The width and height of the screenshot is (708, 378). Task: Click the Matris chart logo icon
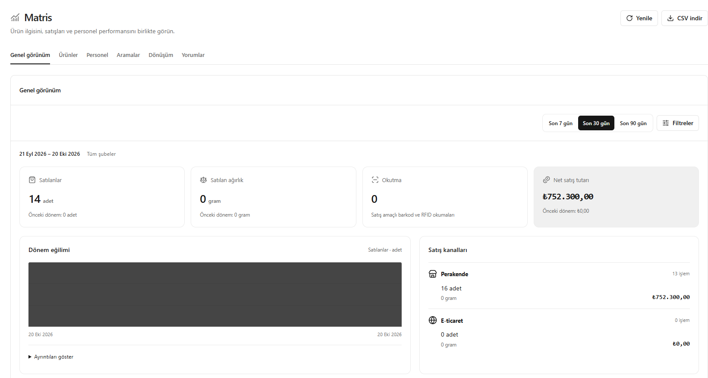pyautogui.click(x=15, y=18)
